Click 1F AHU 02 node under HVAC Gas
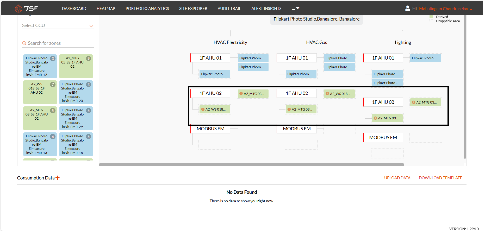The height and width of the screenshot is (232, 485). click(297, 93)
